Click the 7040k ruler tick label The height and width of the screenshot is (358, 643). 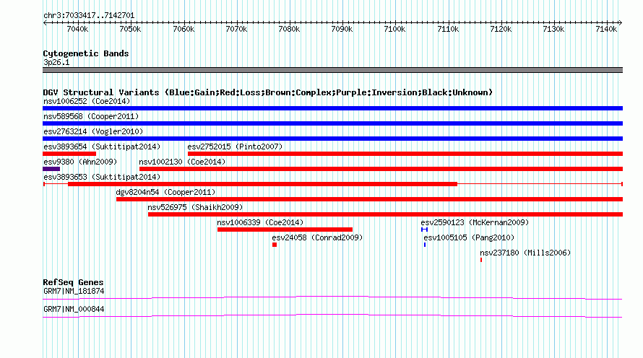77,29
